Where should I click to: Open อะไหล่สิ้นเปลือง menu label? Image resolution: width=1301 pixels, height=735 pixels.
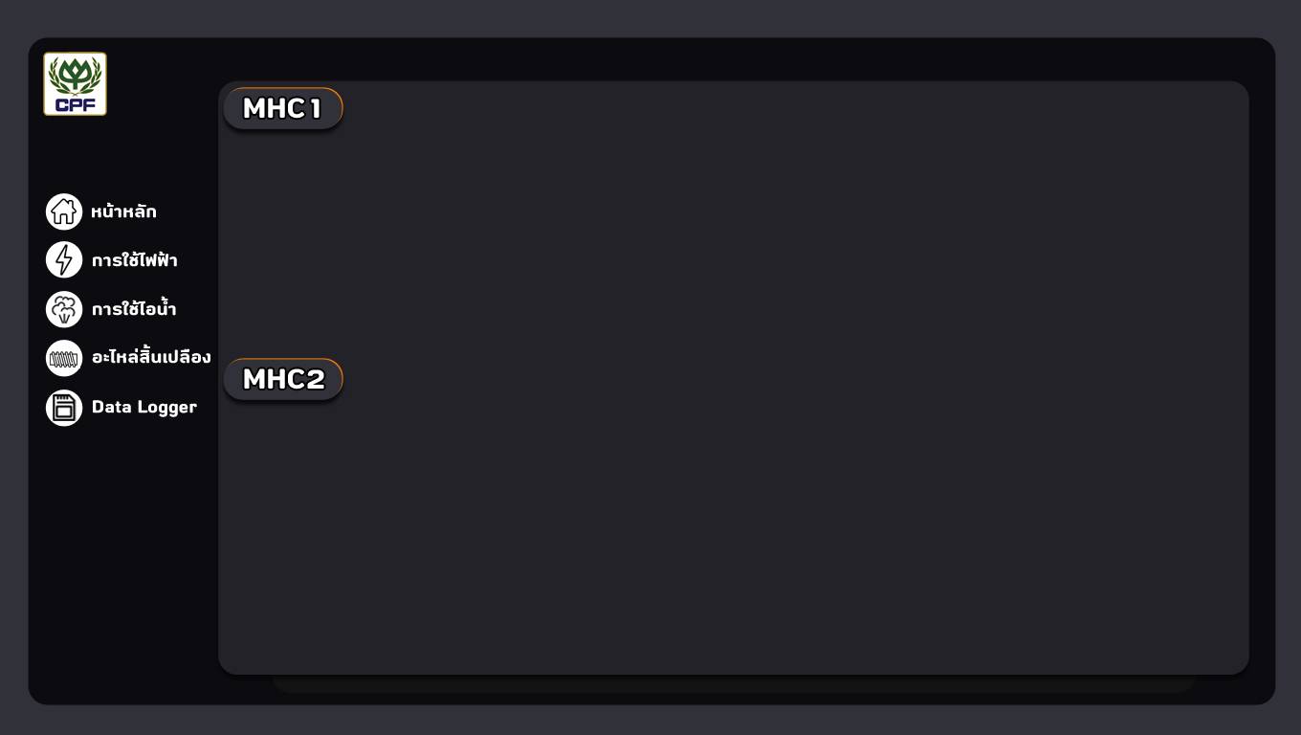tap(151, 357)
